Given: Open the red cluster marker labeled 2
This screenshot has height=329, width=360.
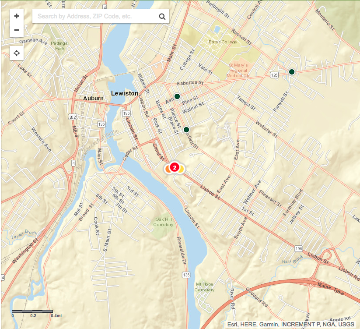Looking at the screenshot, I should point(175,167).
